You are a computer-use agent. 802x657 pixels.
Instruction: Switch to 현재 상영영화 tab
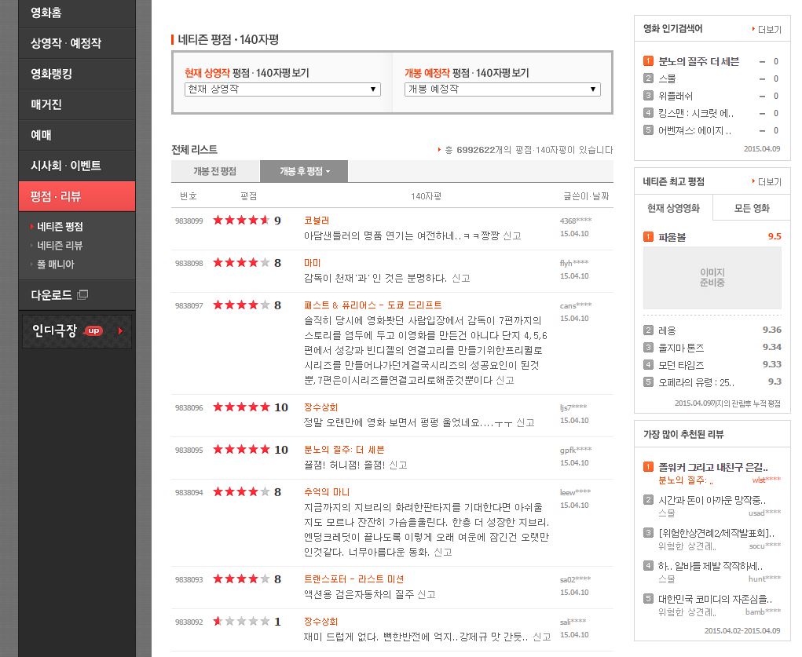pyautogui.click(x=673, y=208)
